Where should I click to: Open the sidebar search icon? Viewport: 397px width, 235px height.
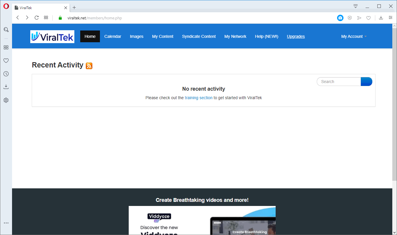tap(6, 30)
